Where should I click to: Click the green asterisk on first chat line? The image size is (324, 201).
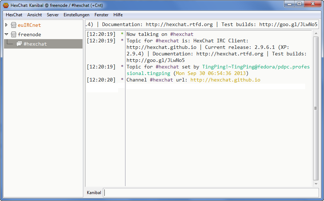[122, 34]
